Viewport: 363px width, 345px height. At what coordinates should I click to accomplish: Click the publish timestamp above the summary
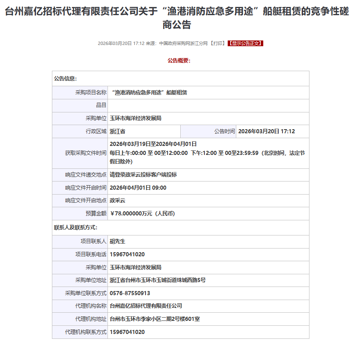121,43
